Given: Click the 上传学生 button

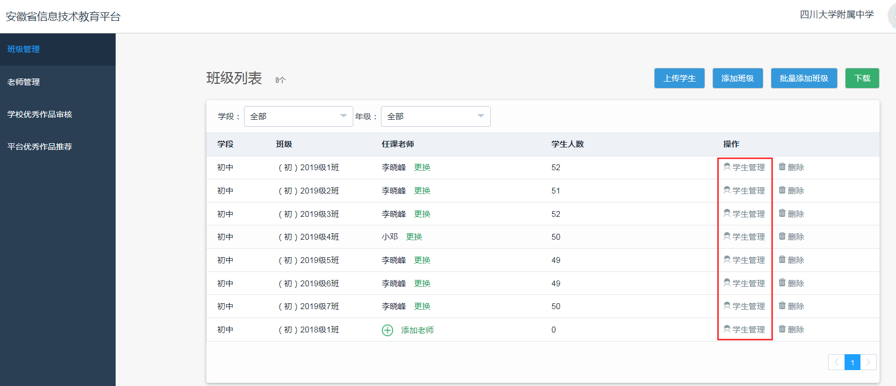Looking at the screenshot, I should tap(679, 78).
